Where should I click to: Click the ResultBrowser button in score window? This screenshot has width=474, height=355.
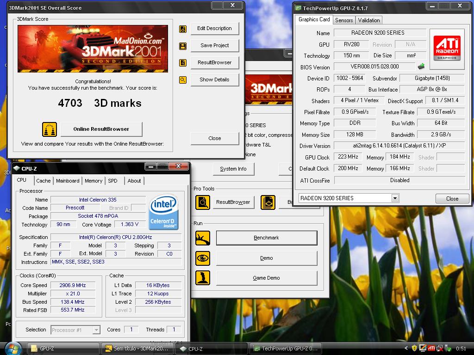pyautogui.click(x=215, y=63)
